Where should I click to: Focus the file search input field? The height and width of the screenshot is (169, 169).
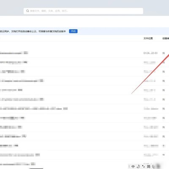[x=83, y=11]
